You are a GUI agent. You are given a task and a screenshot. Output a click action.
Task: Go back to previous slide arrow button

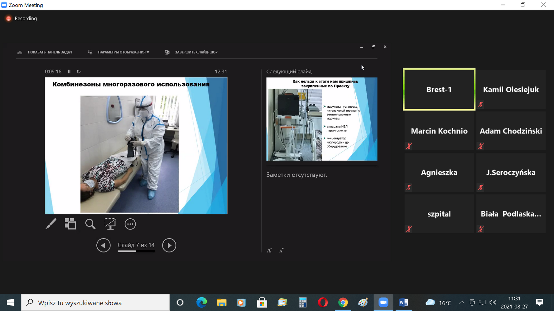click(x=104, y=245)
